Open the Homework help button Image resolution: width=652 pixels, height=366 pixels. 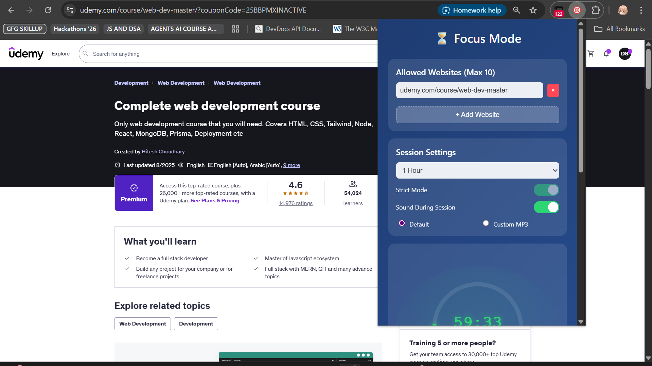tap(472, 10)
